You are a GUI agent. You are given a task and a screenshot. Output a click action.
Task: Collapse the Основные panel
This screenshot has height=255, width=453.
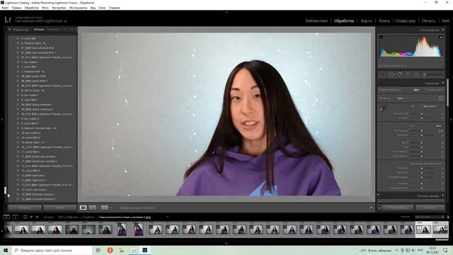tap(443, 84)
